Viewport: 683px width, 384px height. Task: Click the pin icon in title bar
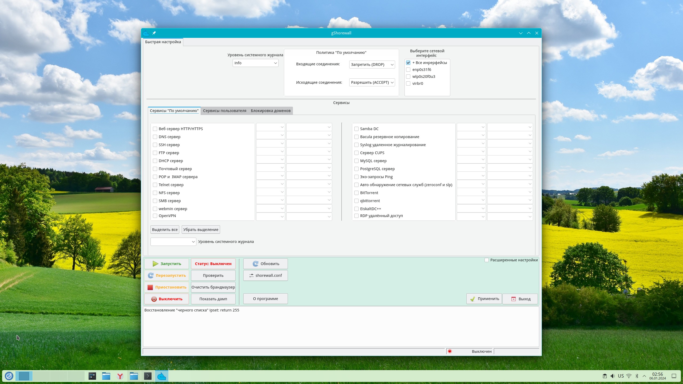pos(154,33)
